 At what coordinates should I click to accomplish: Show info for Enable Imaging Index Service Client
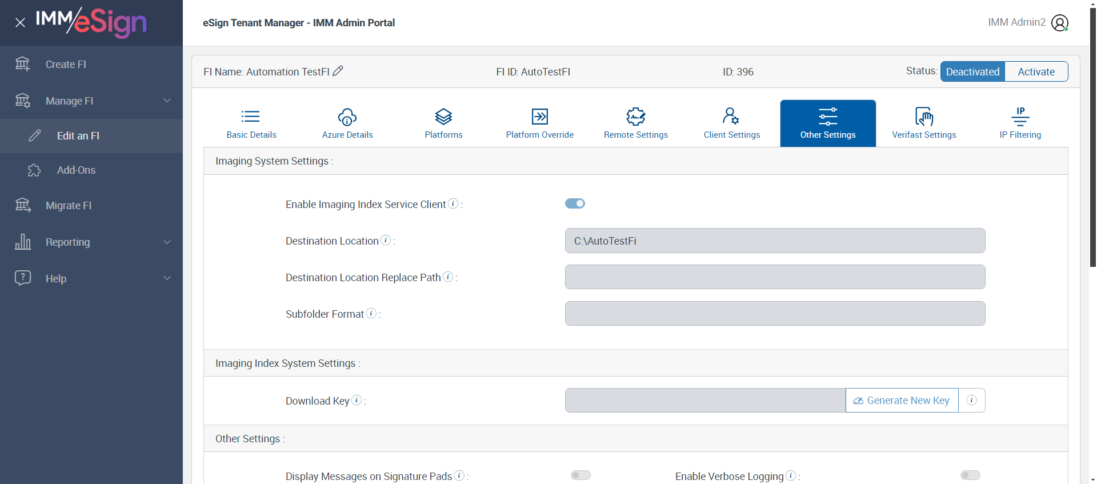click(x=453, y=203)
